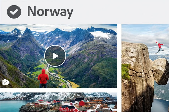Select the mountain valley video thumbnail
This screenshot has height=112, width=169.
click(x=59, y=56)
